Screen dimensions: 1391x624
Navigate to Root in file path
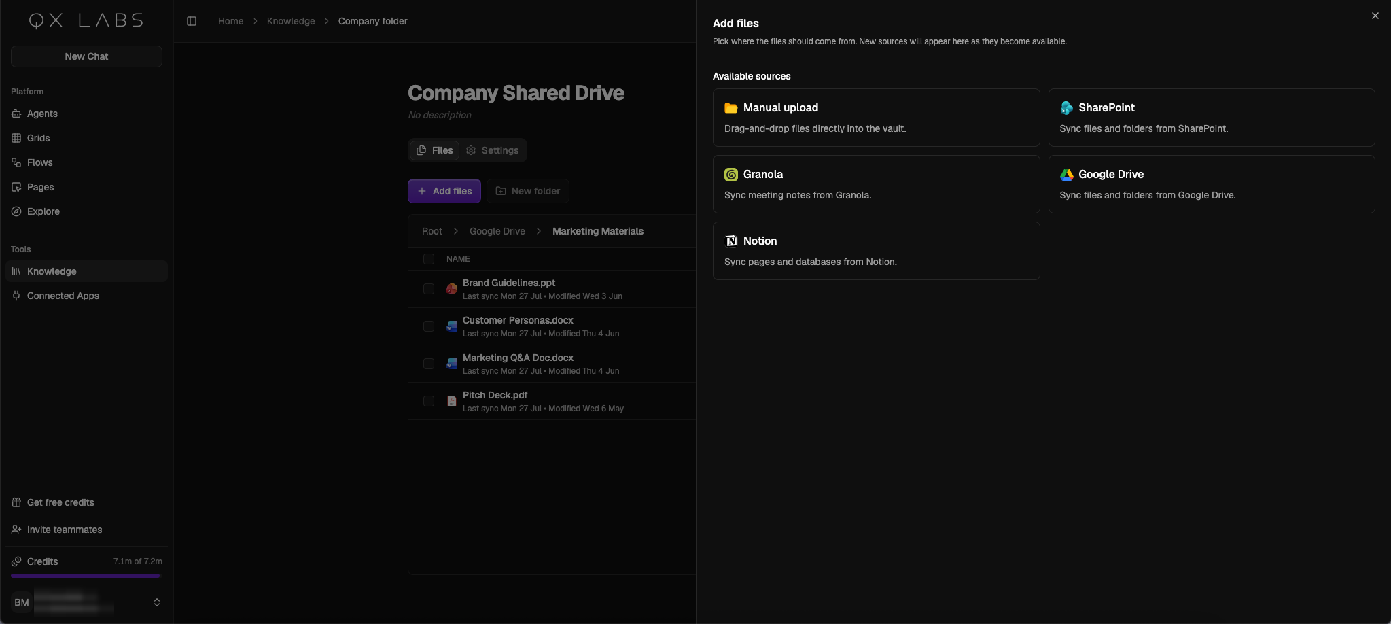[432, 231]
